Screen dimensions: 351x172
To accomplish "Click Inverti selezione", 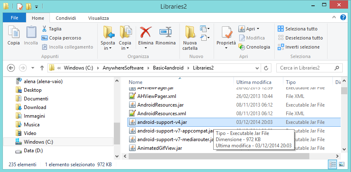I will [298, 47].
